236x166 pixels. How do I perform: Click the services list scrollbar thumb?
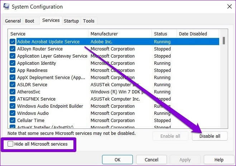point(224,40)
